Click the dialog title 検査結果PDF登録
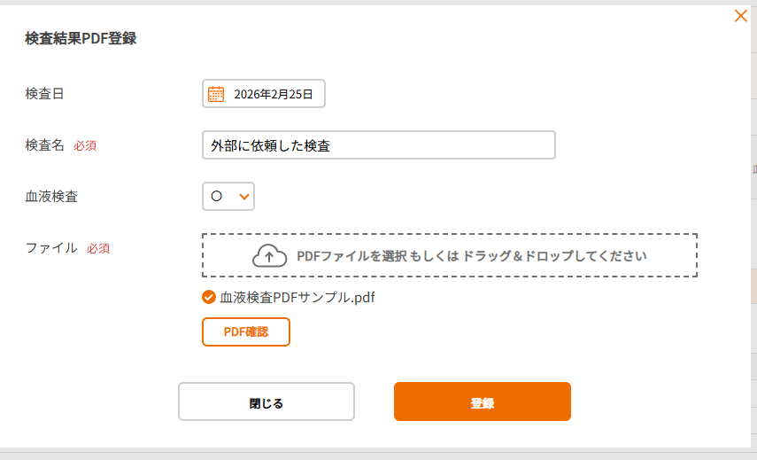This screenshot has height=460, width=757. click(81, 38)
